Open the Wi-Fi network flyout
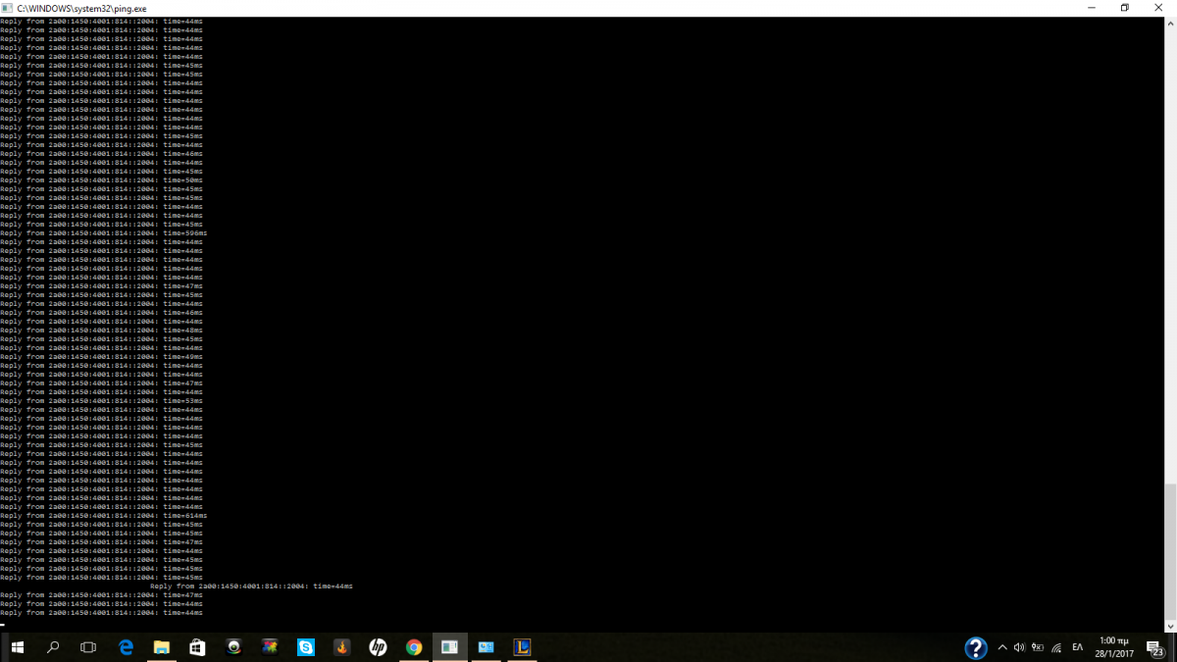Screen dimensions: 1177x662 pyautogui.click(x=1056, y=647)
